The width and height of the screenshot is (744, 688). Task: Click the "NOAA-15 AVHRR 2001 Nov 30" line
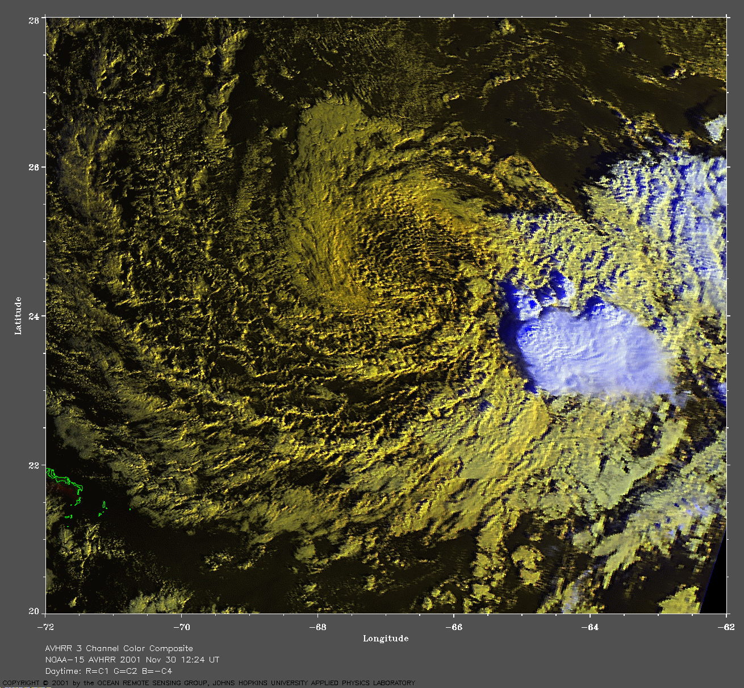pos(132,660)
